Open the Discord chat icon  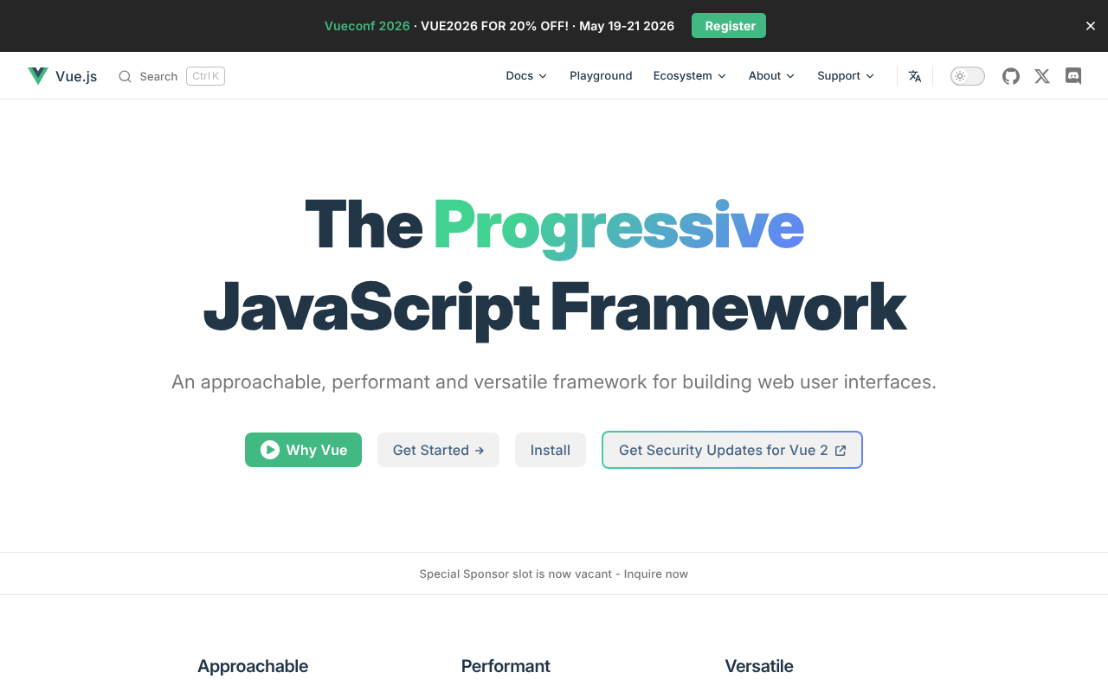point(1073,76)
